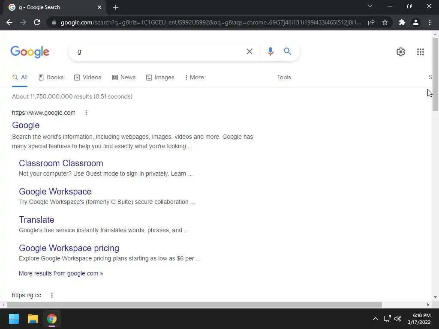Expand the More search categories menu
This screenshot has width=439, height=329.
(194, 78)
